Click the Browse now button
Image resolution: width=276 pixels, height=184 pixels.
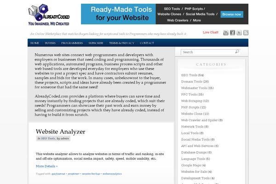click(232, 14)
